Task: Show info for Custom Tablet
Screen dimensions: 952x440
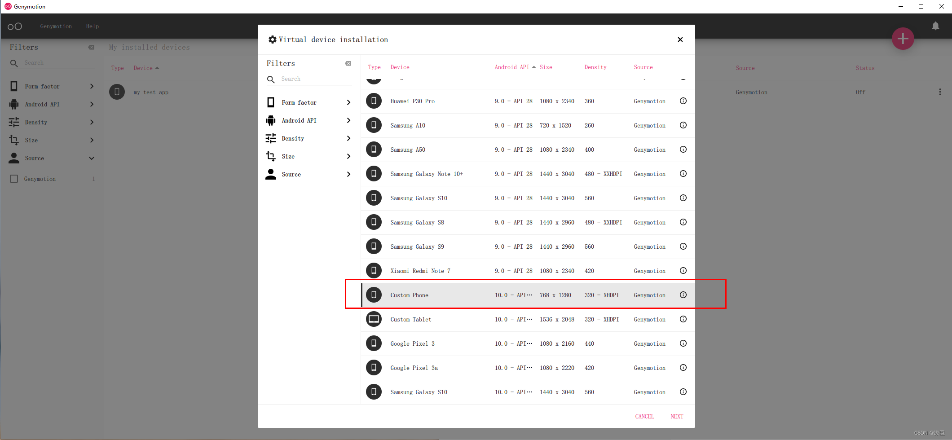Action: click(683, 319)
